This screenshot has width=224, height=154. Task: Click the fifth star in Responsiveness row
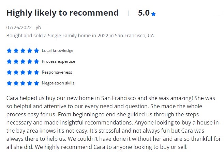point(36,72)
